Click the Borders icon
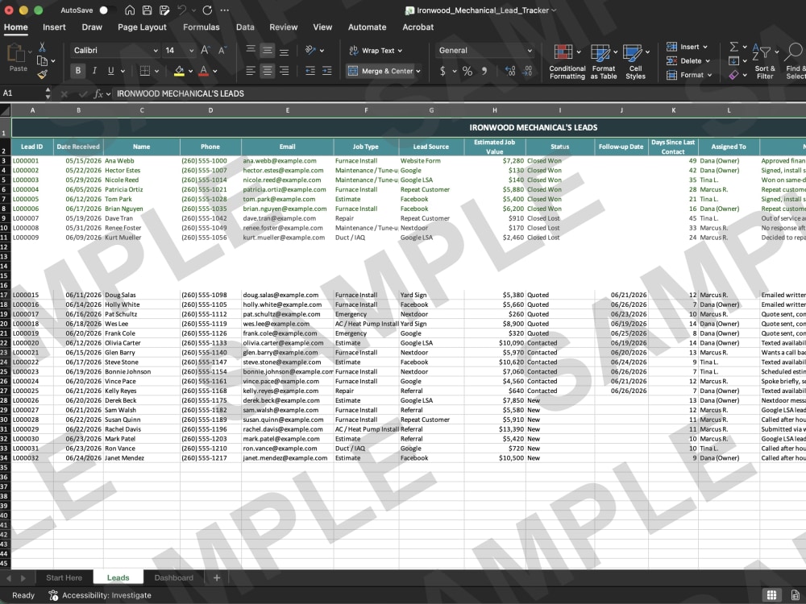Viewport: 806px width, 604px height. (145, 71)
